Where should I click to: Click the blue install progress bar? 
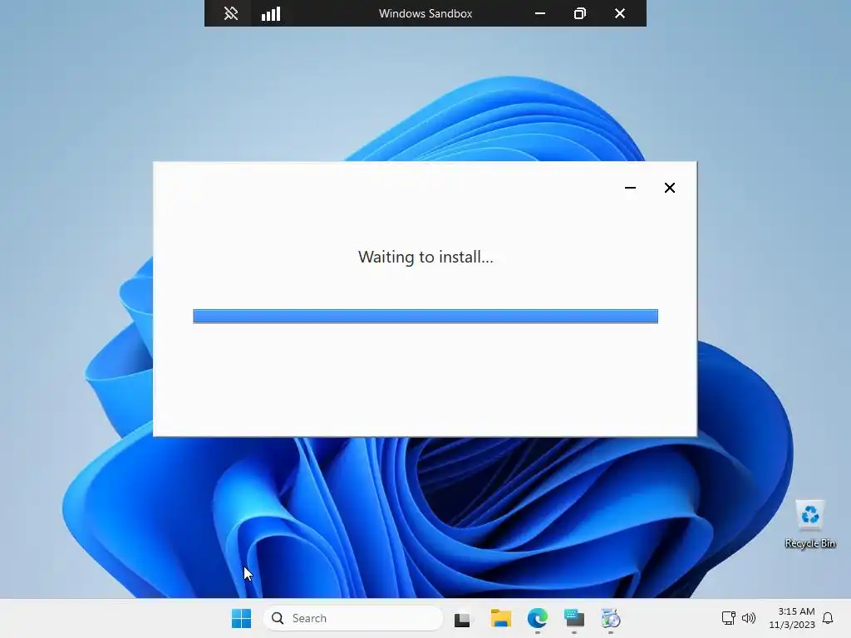coord(425,316)
